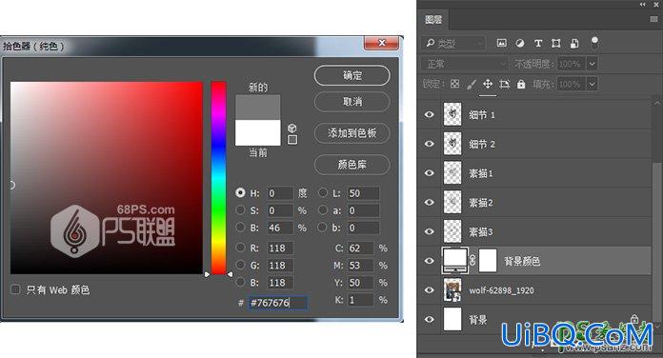Click lock icon on 背景 layer
The image size is (663, 358).
point(634,319)
